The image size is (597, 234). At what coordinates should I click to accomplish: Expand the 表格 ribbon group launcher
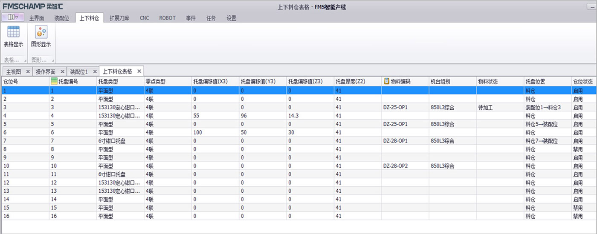coord(25,60)
